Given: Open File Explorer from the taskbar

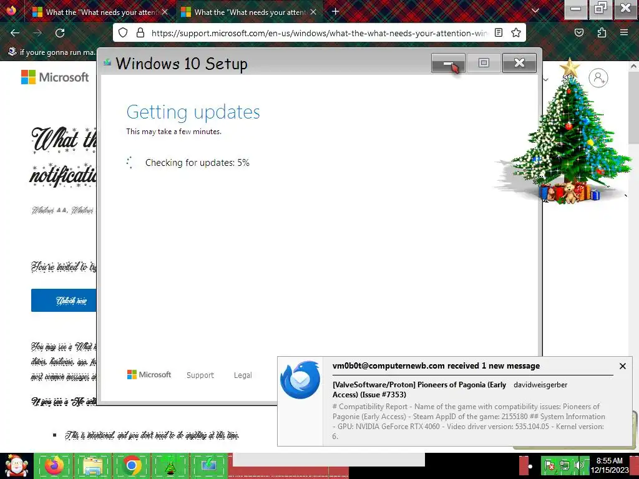Looking at the screenshot, I should [x=93, y=465].
